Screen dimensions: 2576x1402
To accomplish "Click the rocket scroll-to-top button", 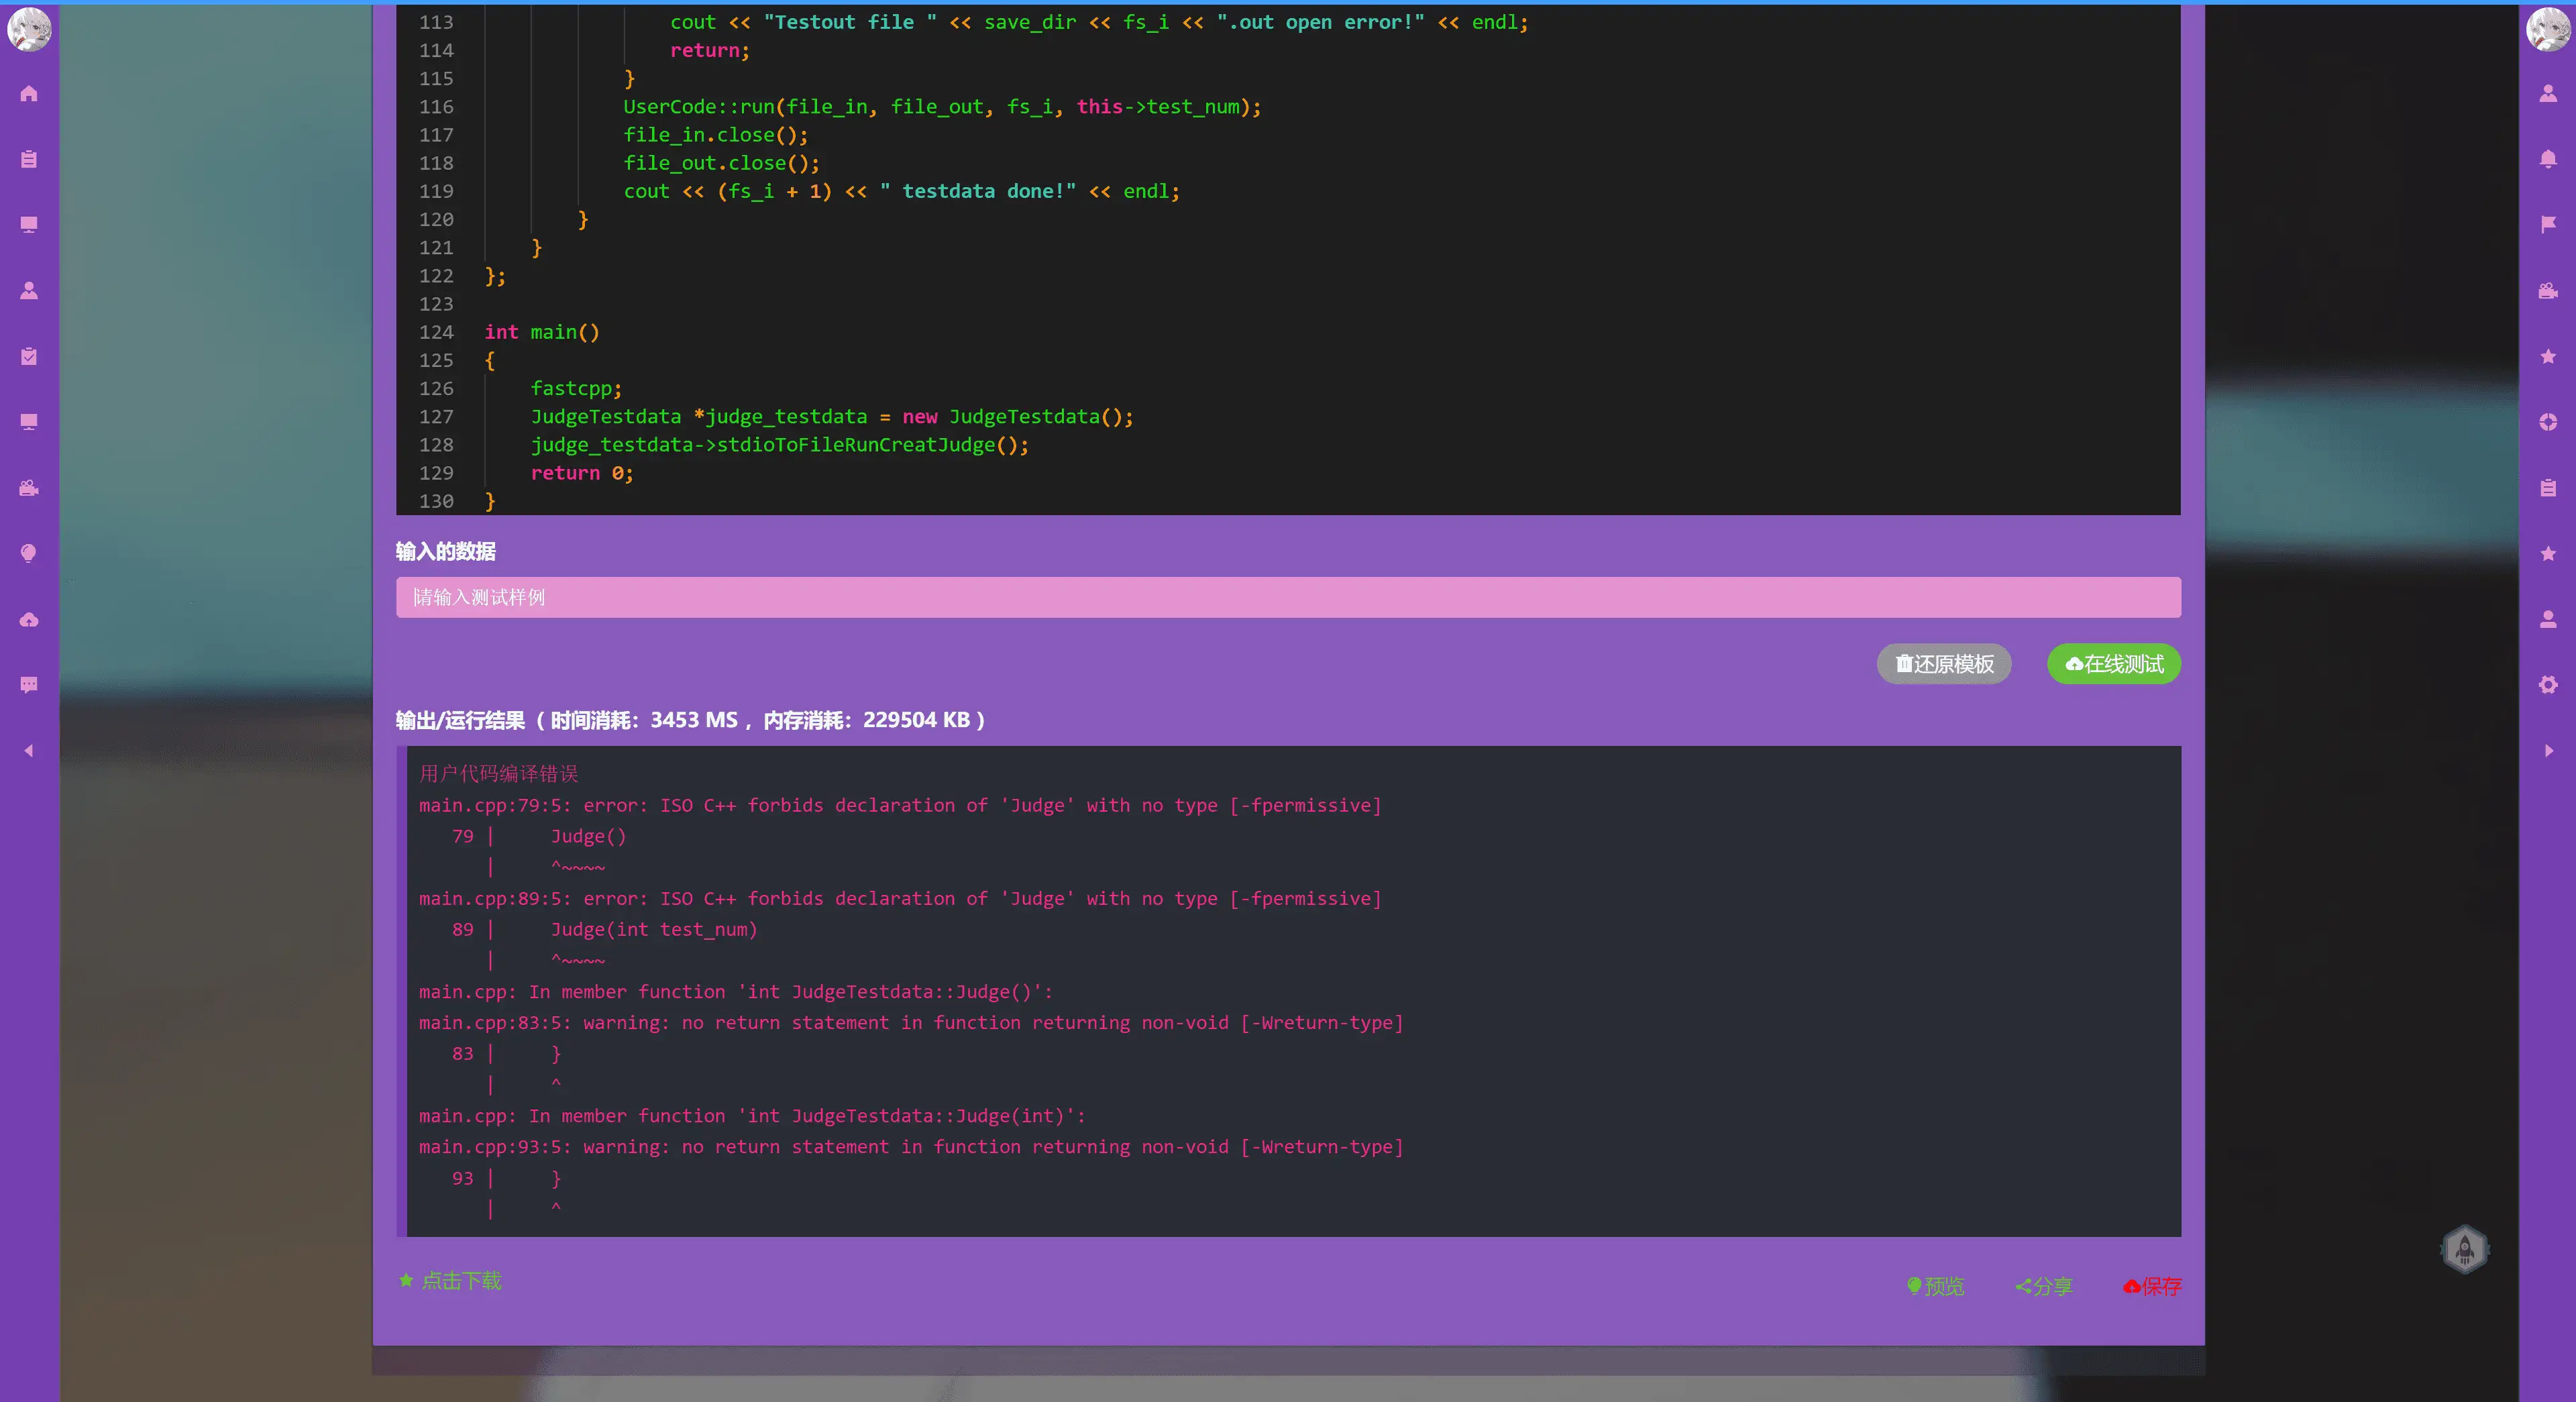I will (2464, 1249).
